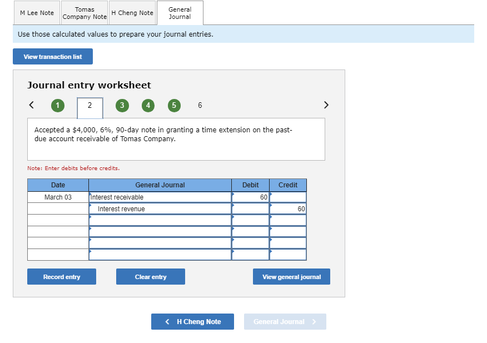Image resolution: width=487 pixels, height=343 pixels.
Task: Open the Interest revenue account dropdown
Action: tap(160, 209)
